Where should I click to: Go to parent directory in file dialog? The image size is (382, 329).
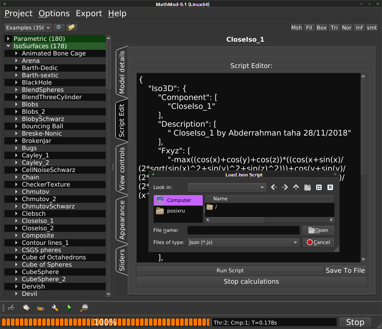pos(296,187)
